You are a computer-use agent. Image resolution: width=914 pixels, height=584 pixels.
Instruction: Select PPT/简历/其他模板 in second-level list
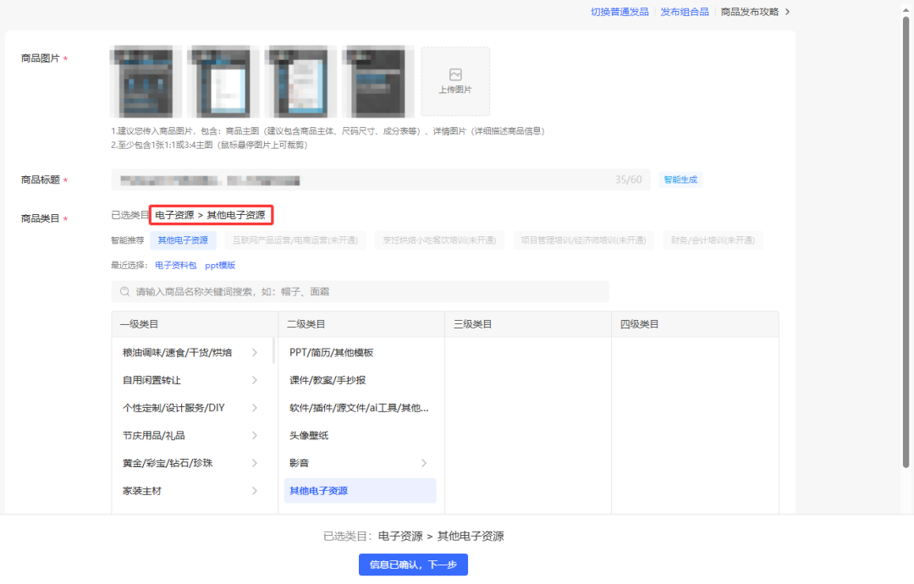[332, 353]
